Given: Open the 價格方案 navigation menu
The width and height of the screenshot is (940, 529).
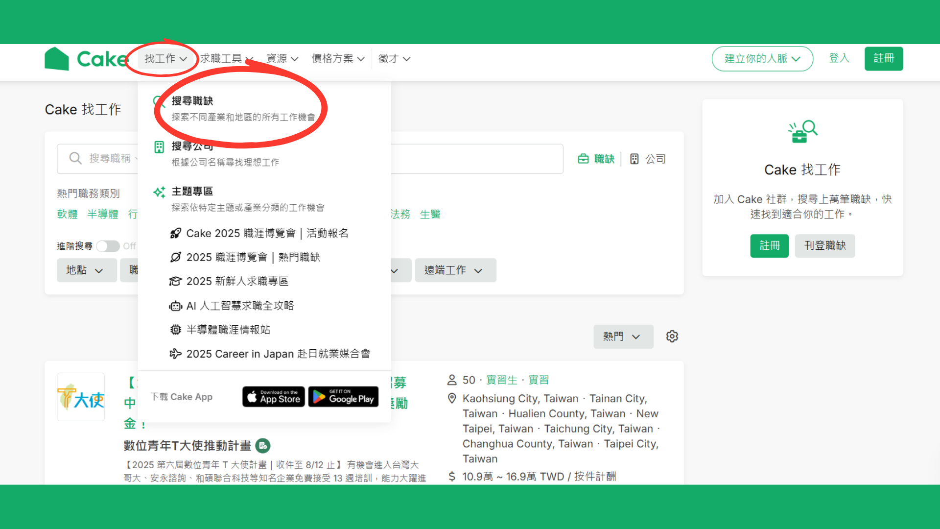Looking at the screenshot, I should click(x=338, y=59).
